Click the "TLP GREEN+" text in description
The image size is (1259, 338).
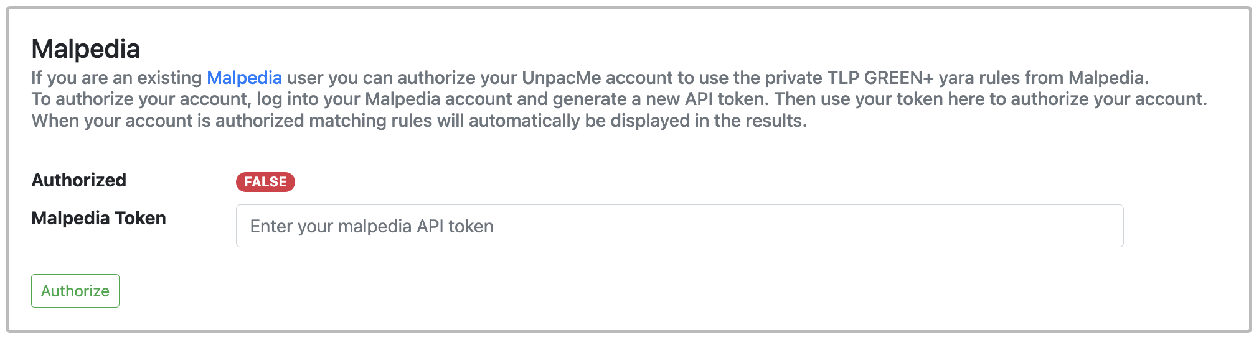880,78
